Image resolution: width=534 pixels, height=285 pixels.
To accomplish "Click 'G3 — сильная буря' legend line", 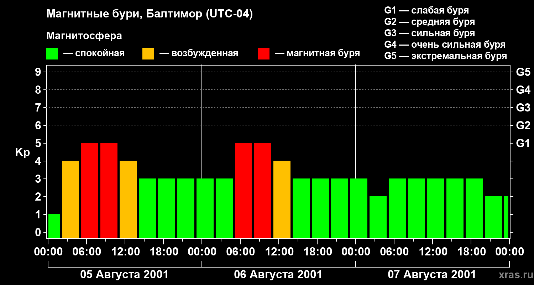I will click(x=430, y=33).
